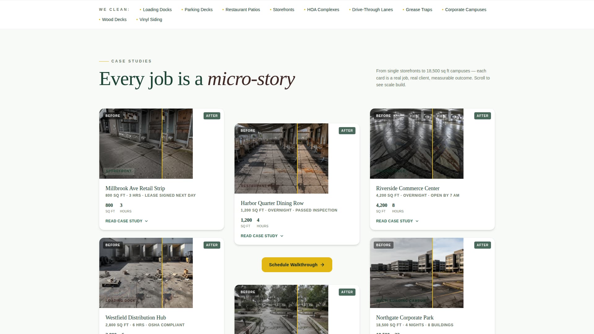Click the BEFORE badge on Westfield Distribution card
594x334 pixels.
pyautogui.click(x=113, y=245)
